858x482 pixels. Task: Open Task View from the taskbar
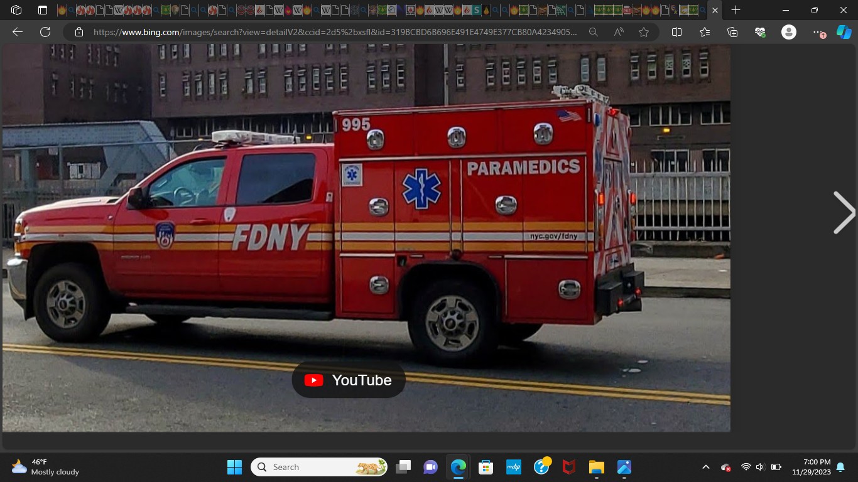pos(403,467)
